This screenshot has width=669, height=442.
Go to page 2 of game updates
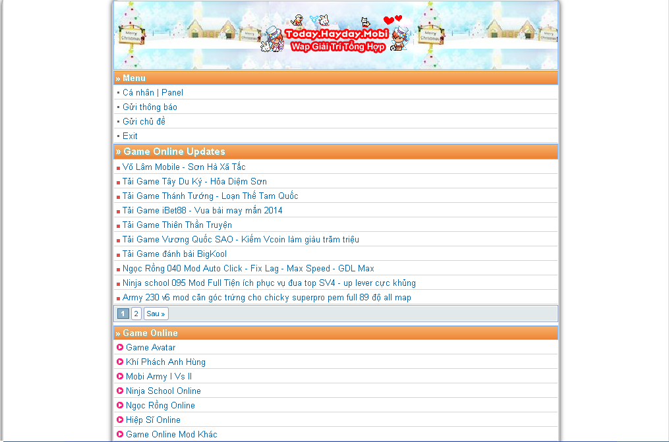pos(136,314)
